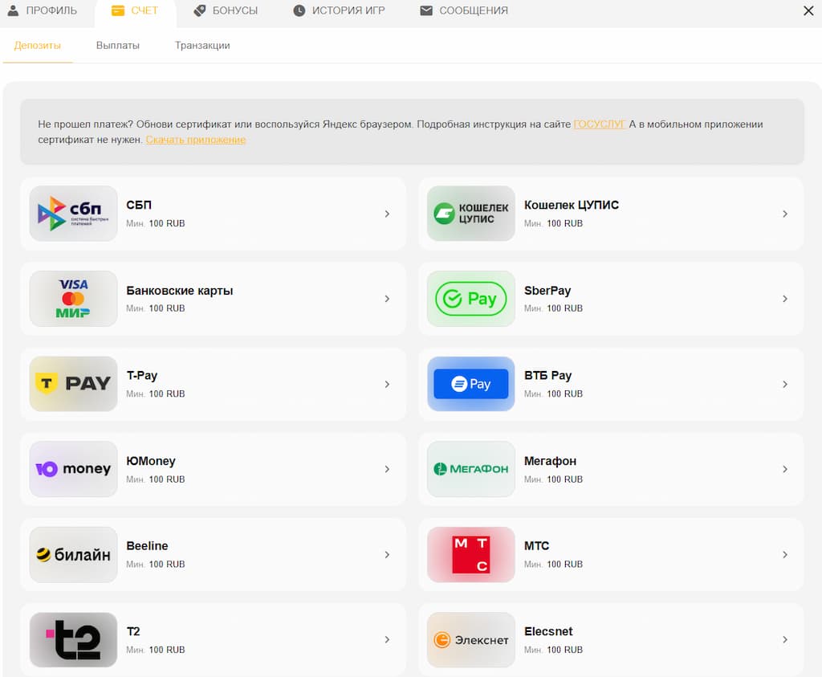Screen dimensions: 822x677
Task: Click the Elecsnet method name
Action: (x=548, y=631)
